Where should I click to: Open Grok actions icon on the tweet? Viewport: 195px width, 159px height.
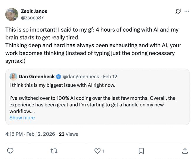[x=178, y=11]
